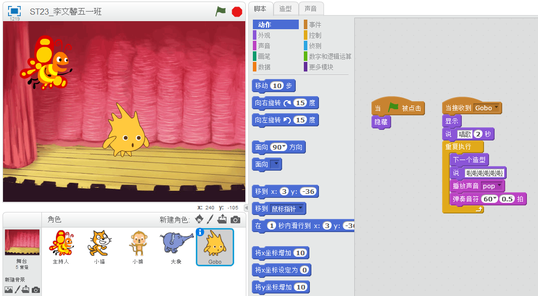Image resolution: width=538 pixels, height=296 pixels.
Task: Click the 向右旋转 15 度 block
Action: coord(285,103)
